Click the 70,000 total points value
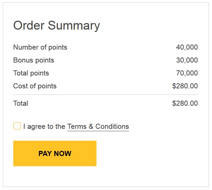 tap(187, 73)
